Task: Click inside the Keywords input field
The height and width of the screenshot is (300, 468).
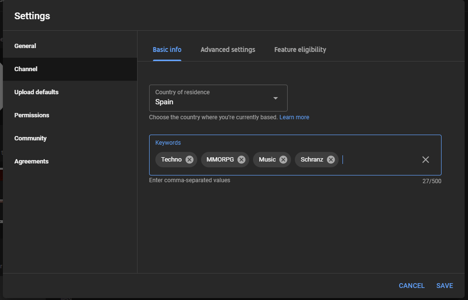Action: point(378,160)
